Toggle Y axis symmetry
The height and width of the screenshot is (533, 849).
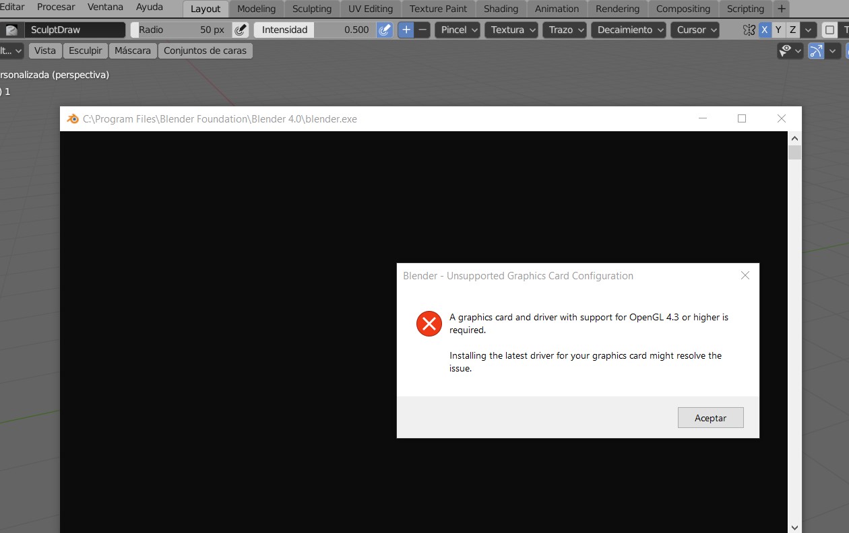[779, 30]
